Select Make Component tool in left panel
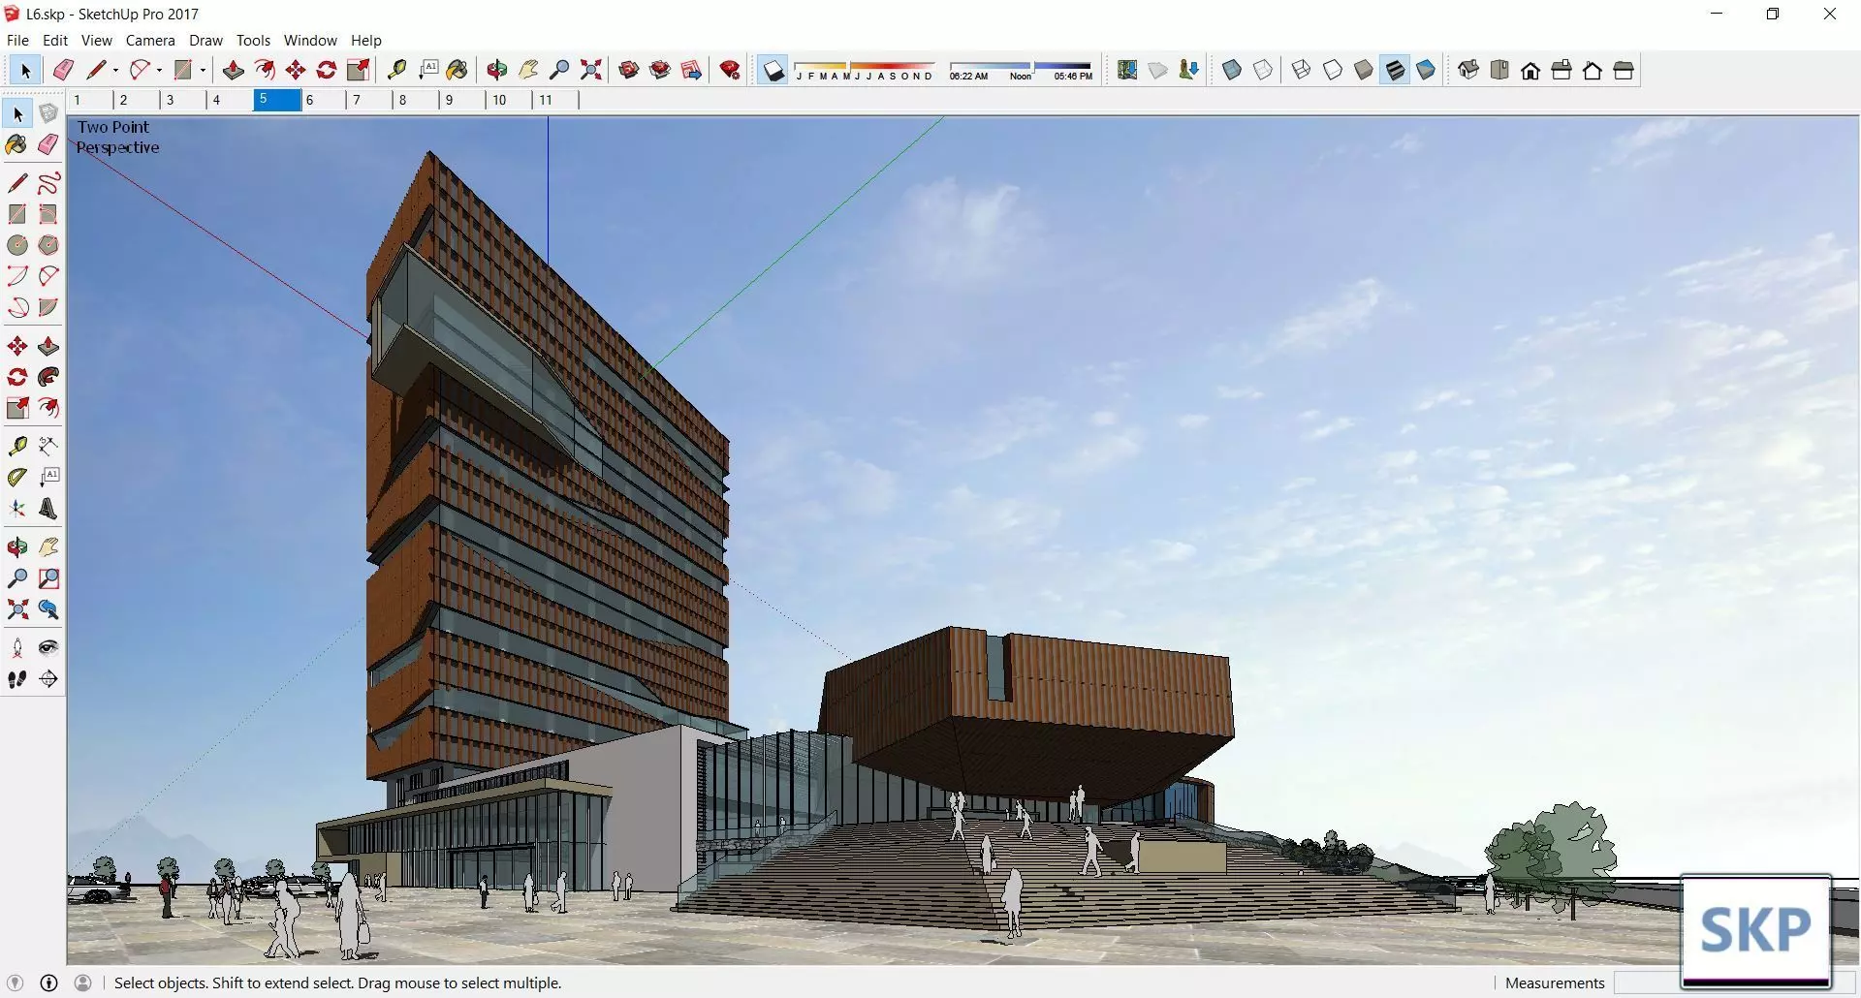The image size is (1861, 998). (x=48, y=114)
